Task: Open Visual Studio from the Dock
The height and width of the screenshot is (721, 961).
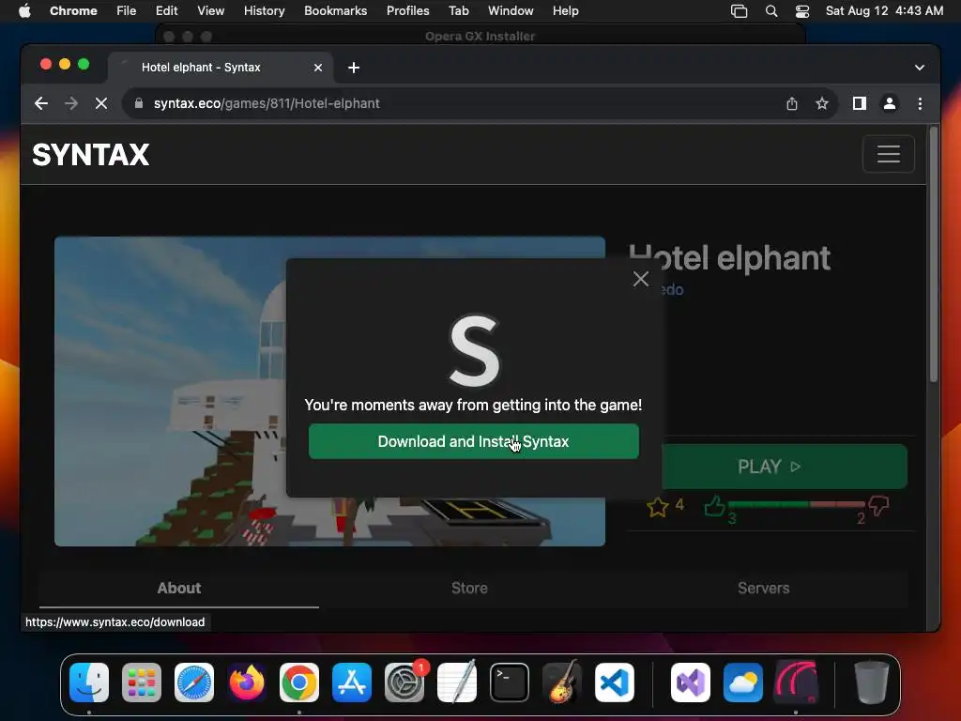Action: [691, 683]
